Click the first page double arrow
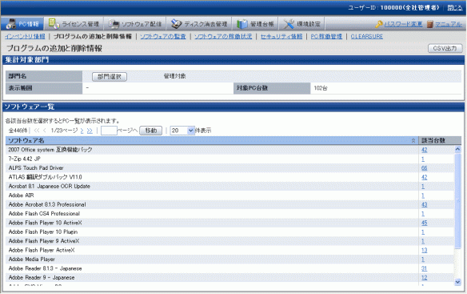Viewport: 467px width, 294px height. (x=37, y=131)
